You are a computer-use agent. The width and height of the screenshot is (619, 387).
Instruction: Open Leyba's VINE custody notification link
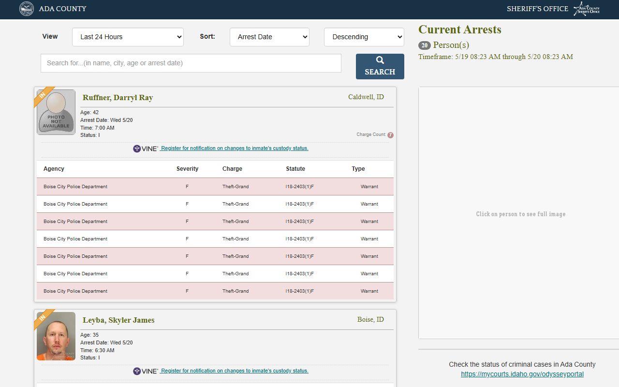[x=234, y=371]
